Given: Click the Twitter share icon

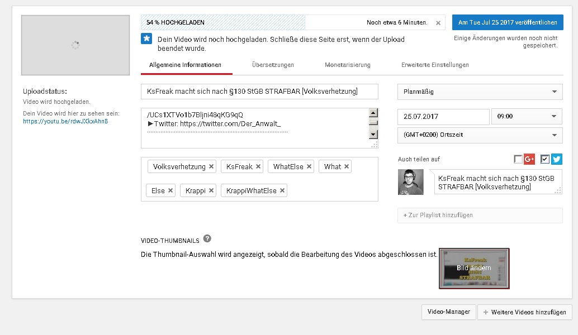Looking at the screenshot, I should point(557,159).
